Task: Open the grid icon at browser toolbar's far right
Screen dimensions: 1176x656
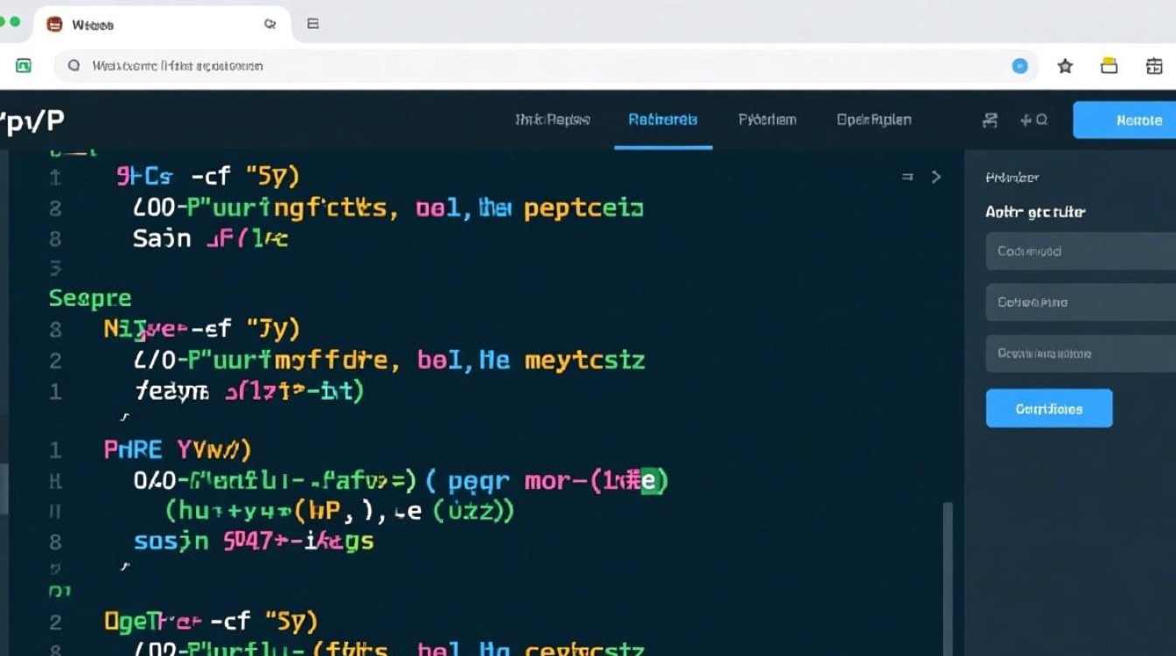Action: point(1154,66)
